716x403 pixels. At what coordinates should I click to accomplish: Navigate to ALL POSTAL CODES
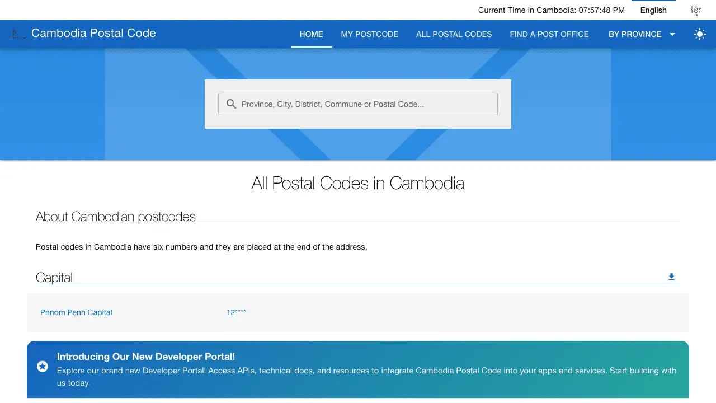[454, 34]
